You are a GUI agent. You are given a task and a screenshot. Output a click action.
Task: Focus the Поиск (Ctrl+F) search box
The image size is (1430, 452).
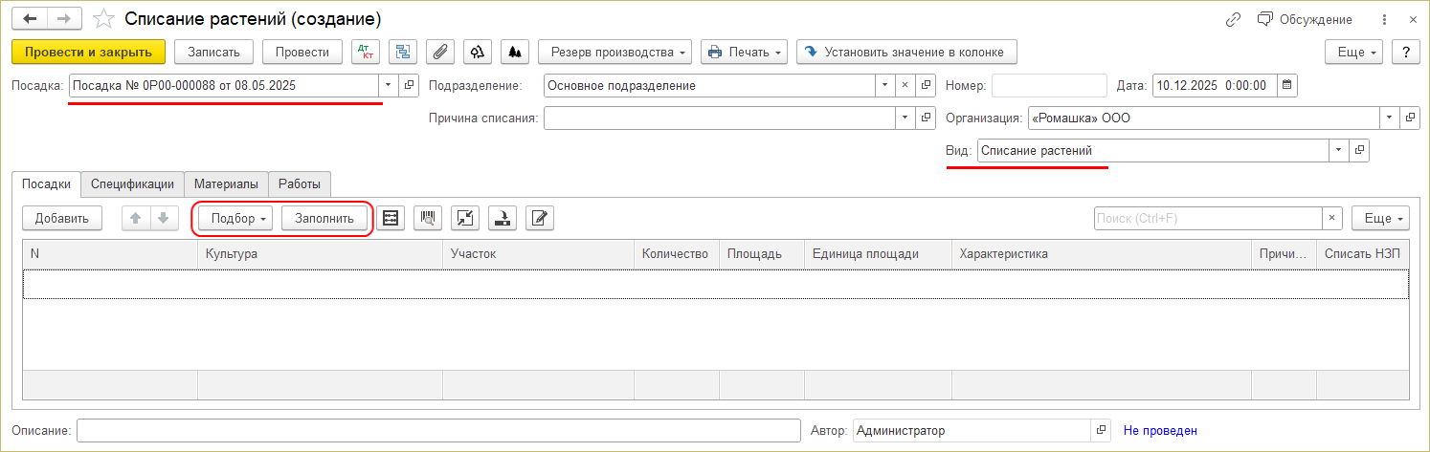coord(1208,218)
